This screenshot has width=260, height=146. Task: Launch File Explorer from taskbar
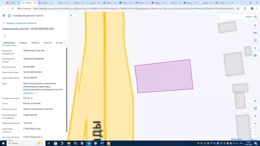(x=69, y=143)
